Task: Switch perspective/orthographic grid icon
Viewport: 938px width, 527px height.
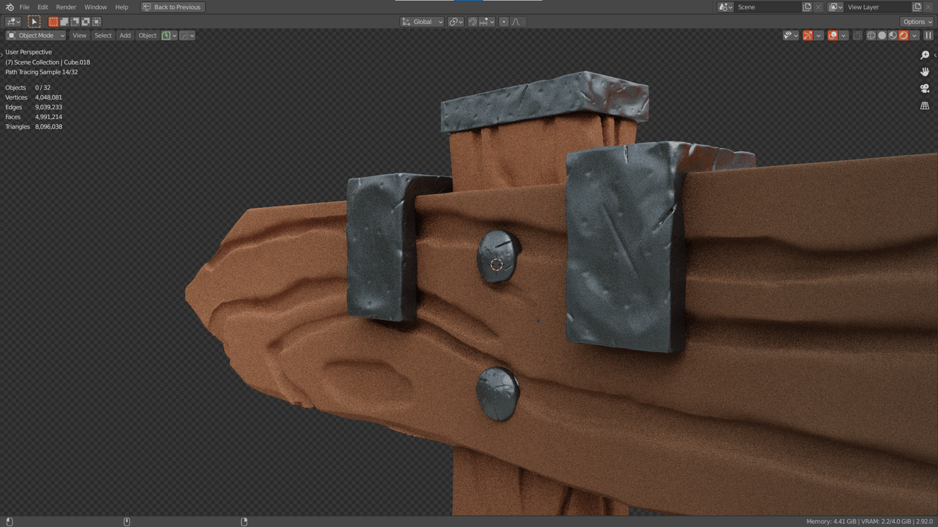Action: click(x=925, y=106)
